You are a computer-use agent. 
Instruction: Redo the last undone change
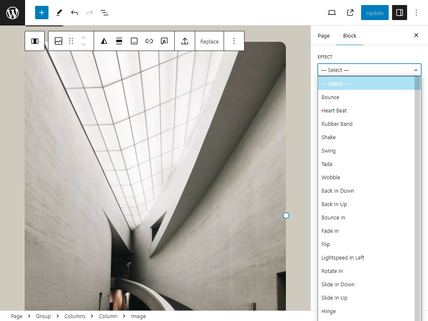point(89,13)
